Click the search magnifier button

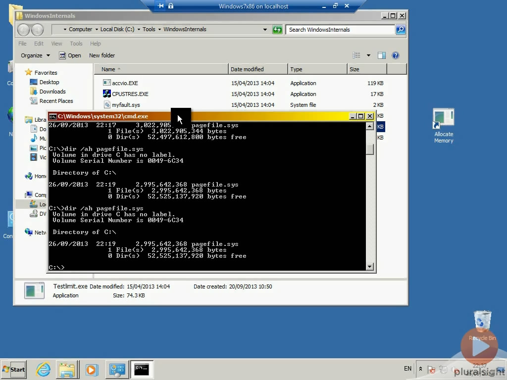pyautogui.click(x=401, y=30)
